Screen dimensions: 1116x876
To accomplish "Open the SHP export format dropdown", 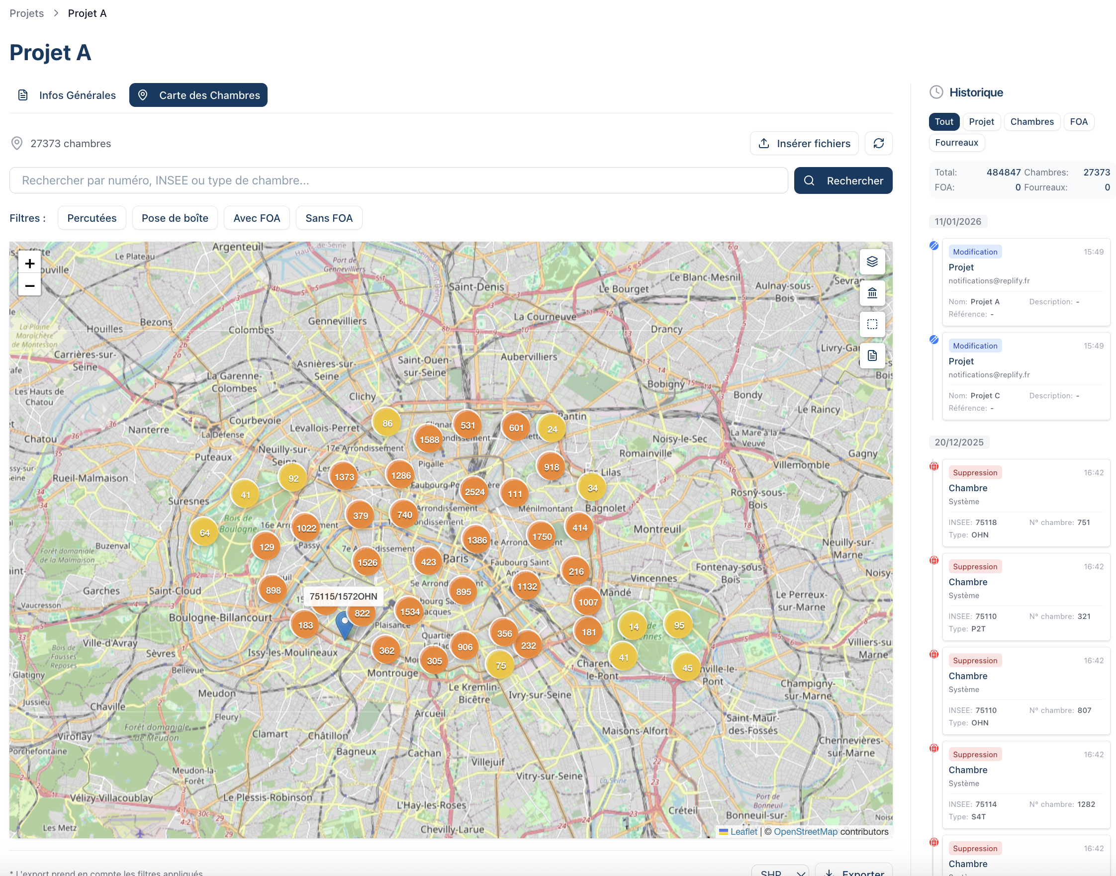I will pyautogui.click(x=780, y=871).
